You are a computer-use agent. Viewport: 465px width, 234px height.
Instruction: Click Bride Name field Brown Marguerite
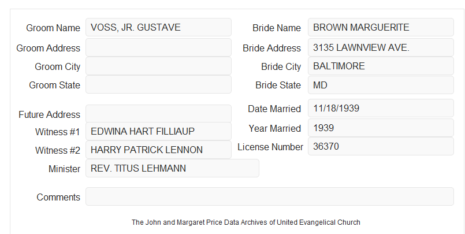[381, 27]
